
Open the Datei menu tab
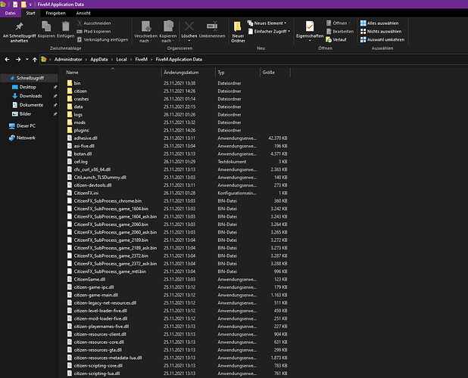click(10, 13)
